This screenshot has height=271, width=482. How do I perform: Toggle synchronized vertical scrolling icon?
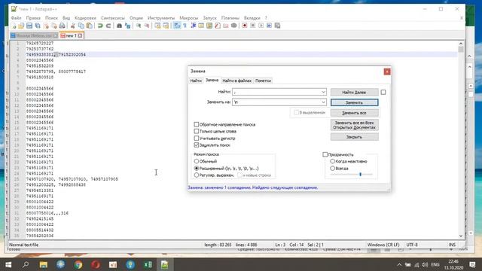tap(157, 26)
